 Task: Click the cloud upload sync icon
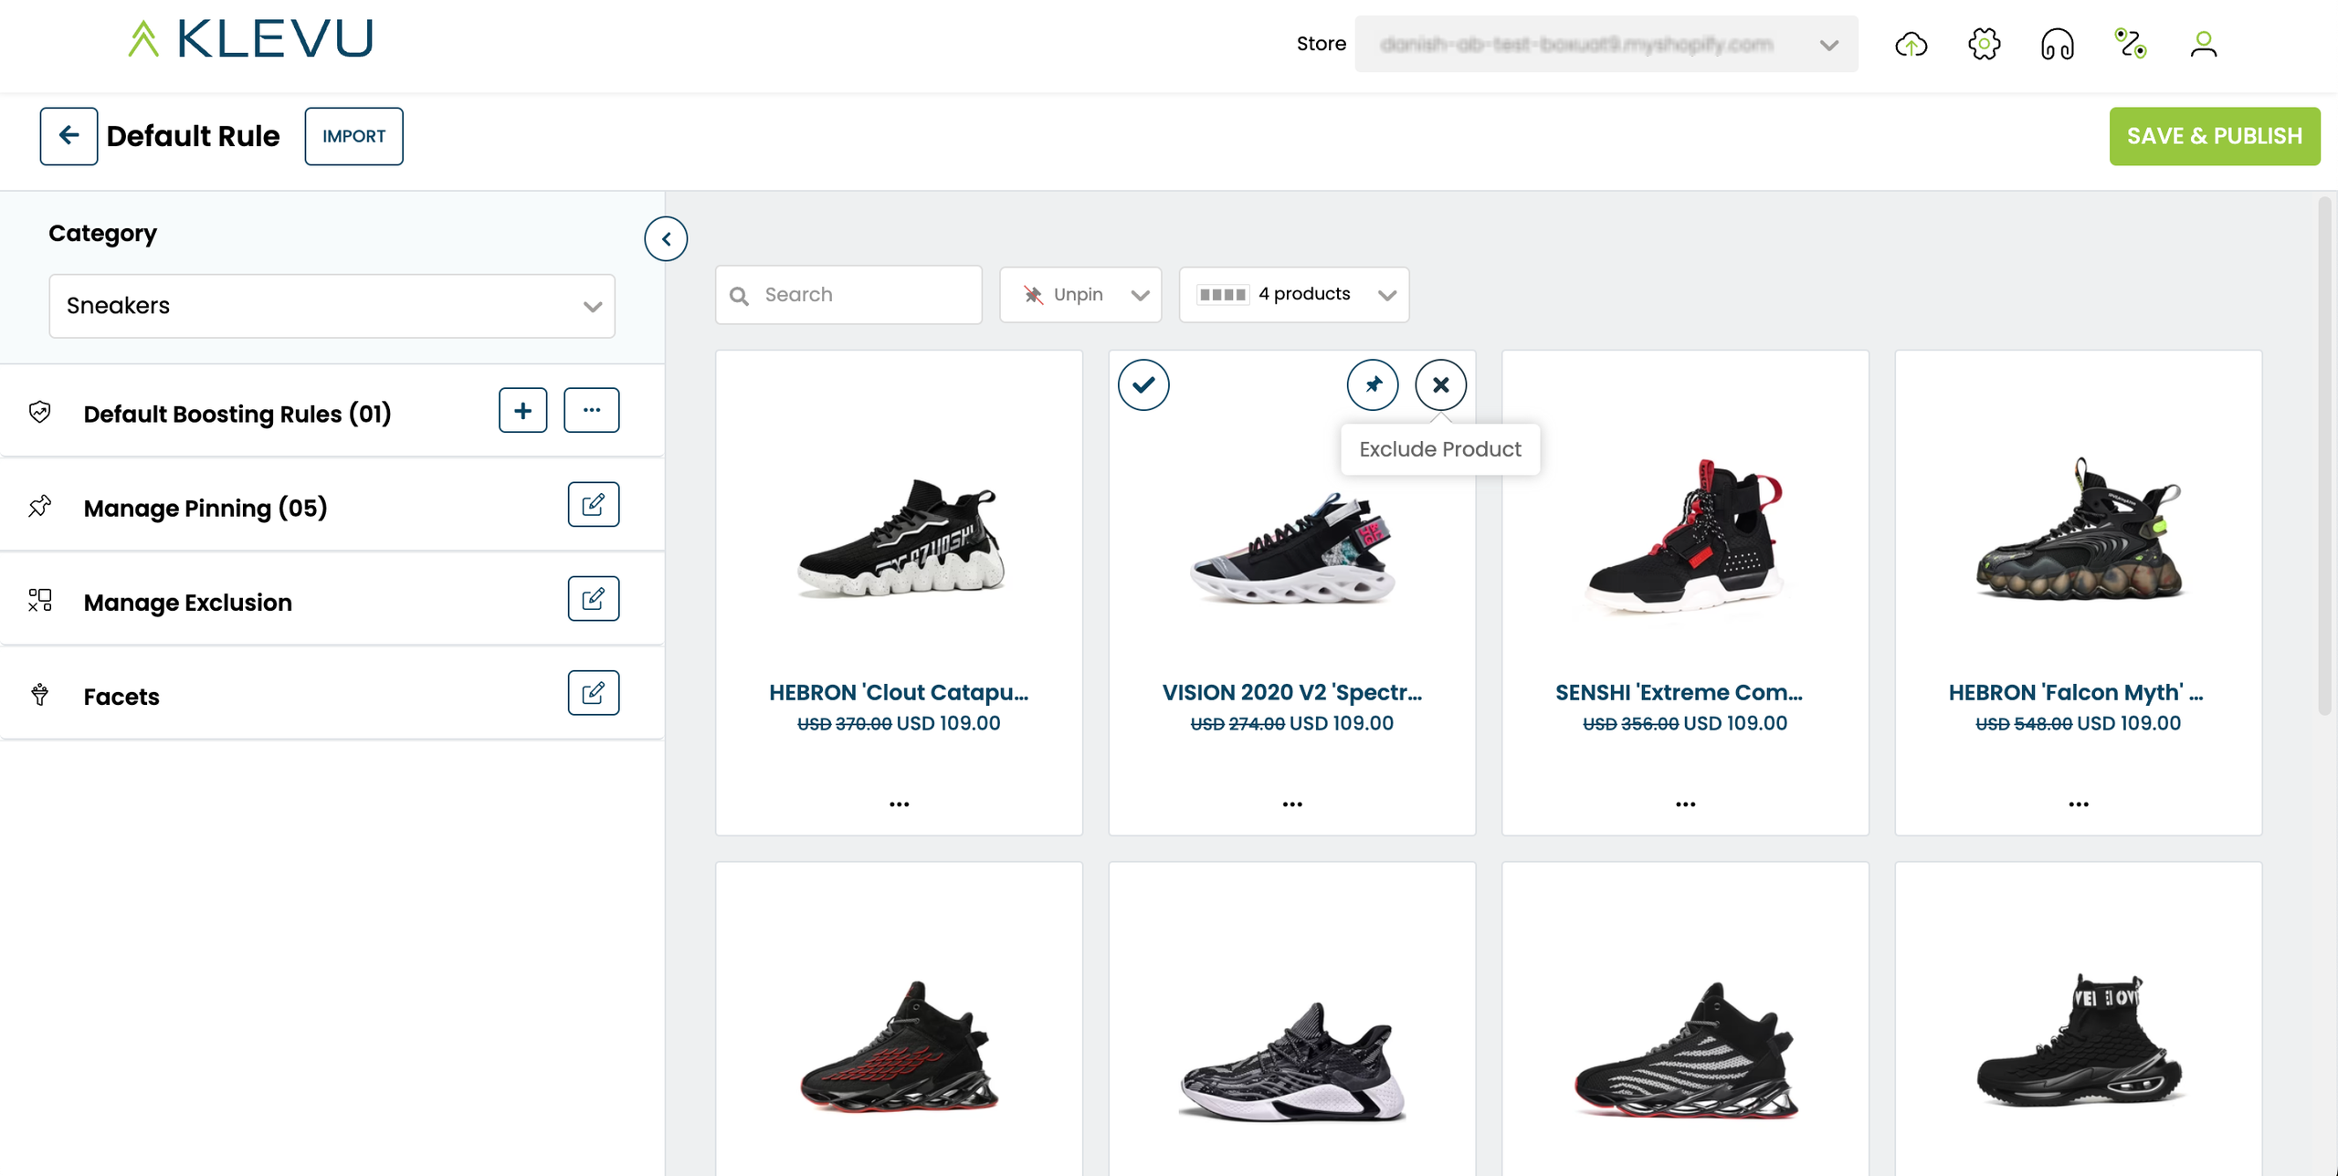click(1911, 44)
